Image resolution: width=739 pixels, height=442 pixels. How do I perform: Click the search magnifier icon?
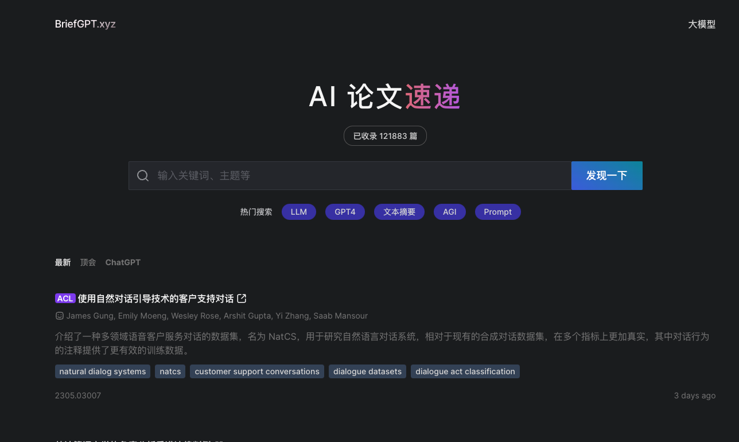pyautogui.click(x=143, y=176)
